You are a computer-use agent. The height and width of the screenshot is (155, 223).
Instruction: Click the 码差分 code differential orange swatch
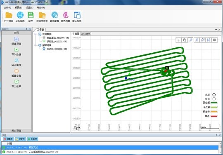214,112
